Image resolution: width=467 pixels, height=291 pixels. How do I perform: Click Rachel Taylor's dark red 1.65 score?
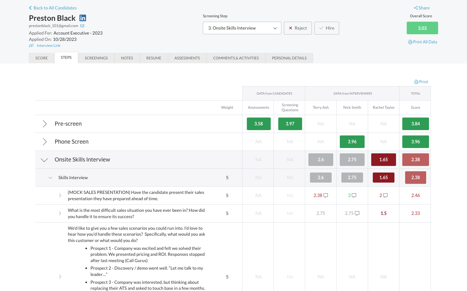coord(383,160)
